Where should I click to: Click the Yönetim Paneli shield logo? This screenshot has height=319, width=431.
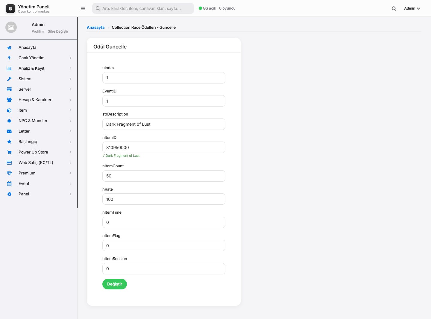coord(10,9)
